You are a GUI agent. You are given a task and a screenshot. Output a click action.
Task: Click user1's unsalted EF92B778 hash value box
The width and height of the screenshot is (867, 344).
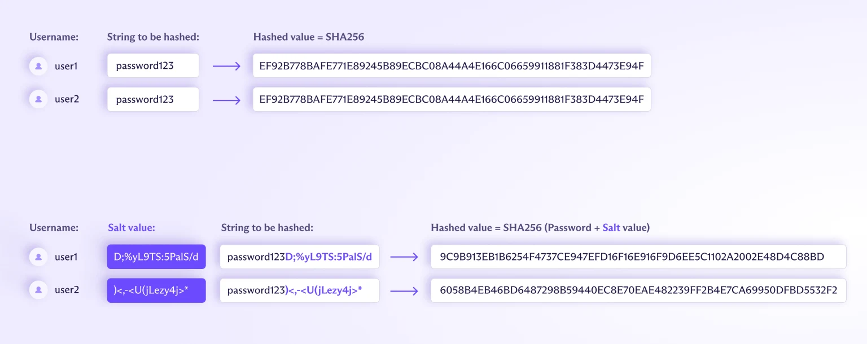[452, 66]
